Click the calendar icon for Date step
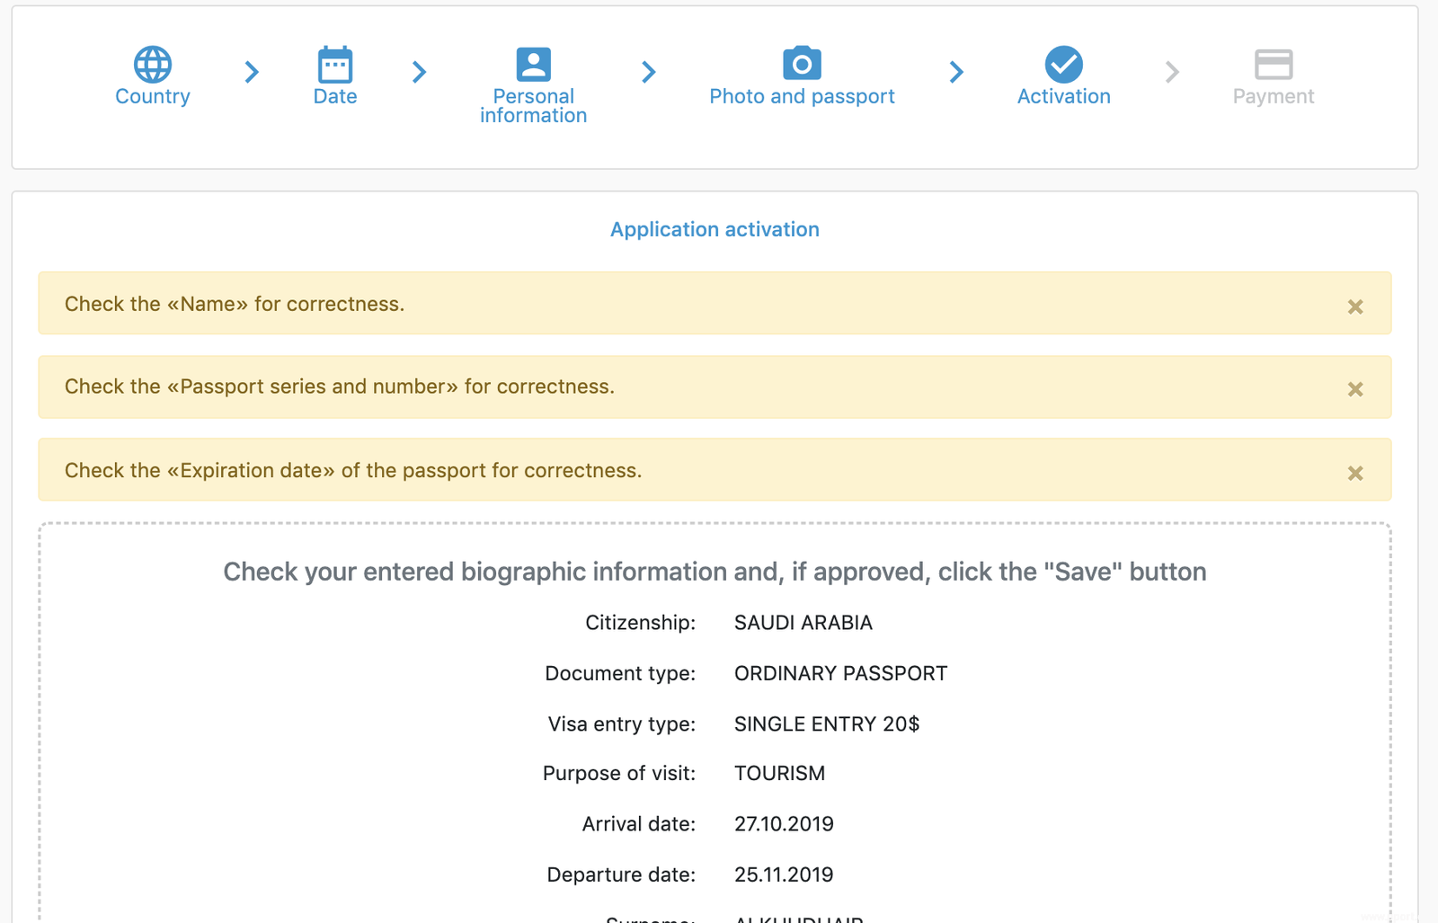 point(335,64)
